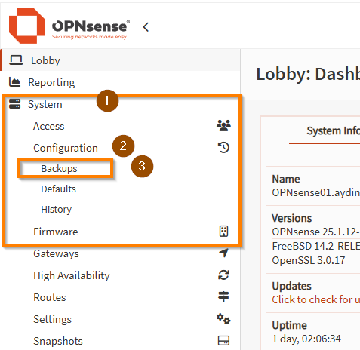Click the Access users icon
The width and height of the screenshot is (360, 350).
coord(223,126)
